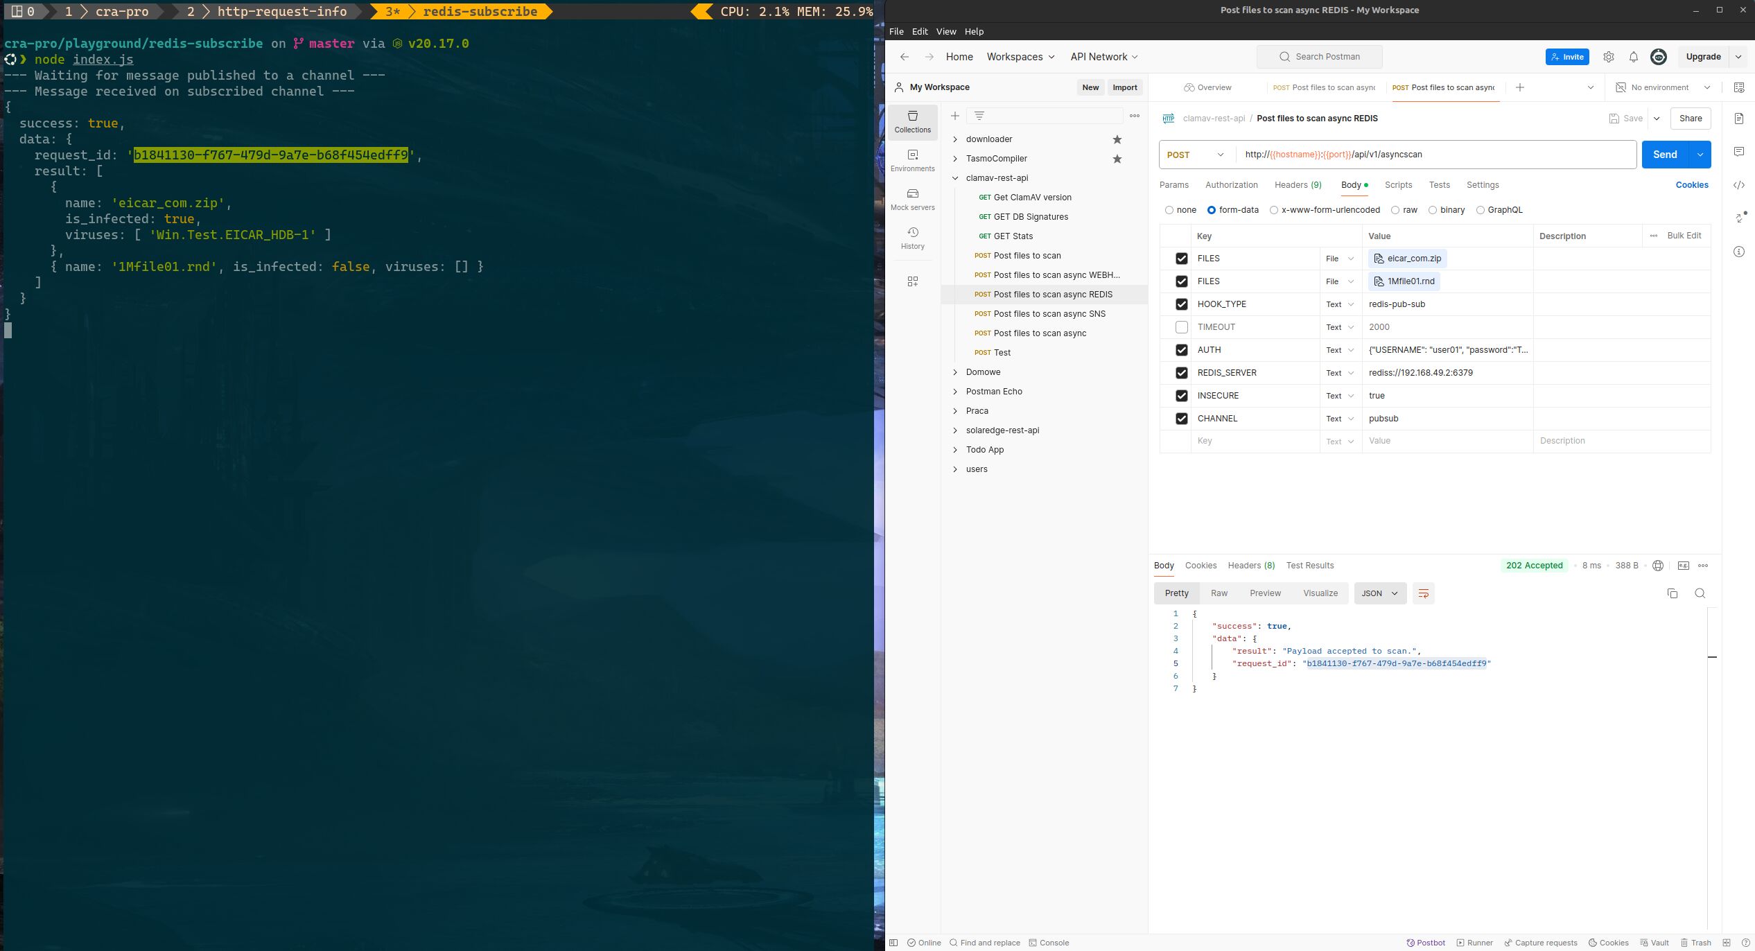Click the network globe icon in response
Screen dimensions: 1755x951
pyautogui.click(x=1657, y=566)
